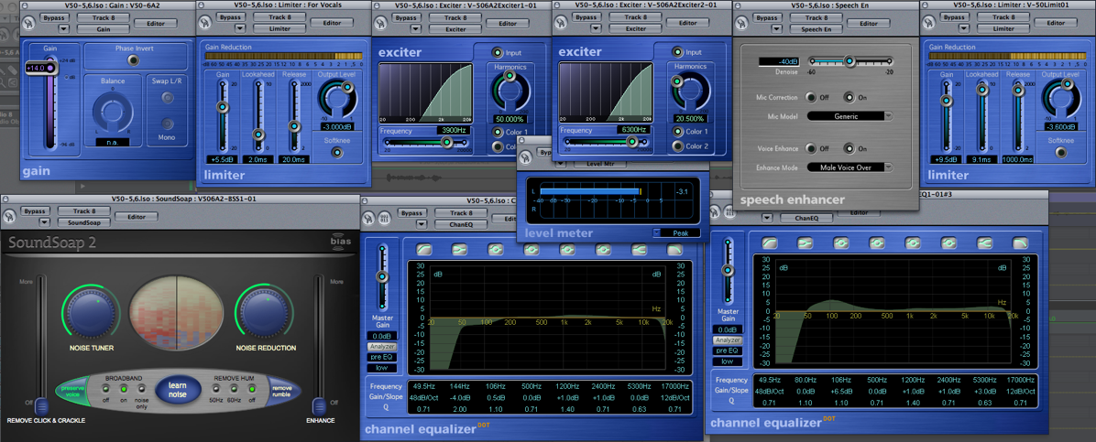Click SoundSoap plugin selector in header
This screenshot has width=1096, height=442.
(x=84, y=222)
